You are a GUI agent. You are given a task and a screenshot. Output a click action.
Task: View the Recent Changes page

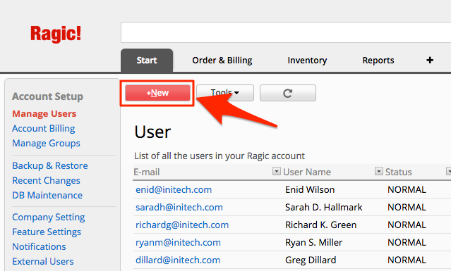click(x=46, y=181)
